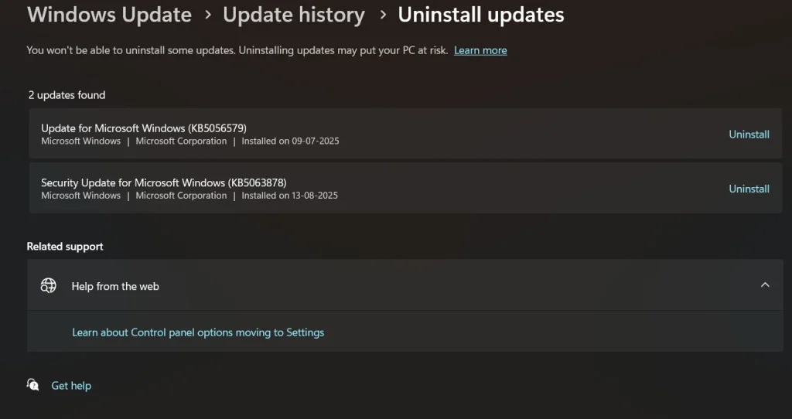Open the Learn more link
Screen dimensions: 792x419
pyautogui.click(x=480, y=50)
